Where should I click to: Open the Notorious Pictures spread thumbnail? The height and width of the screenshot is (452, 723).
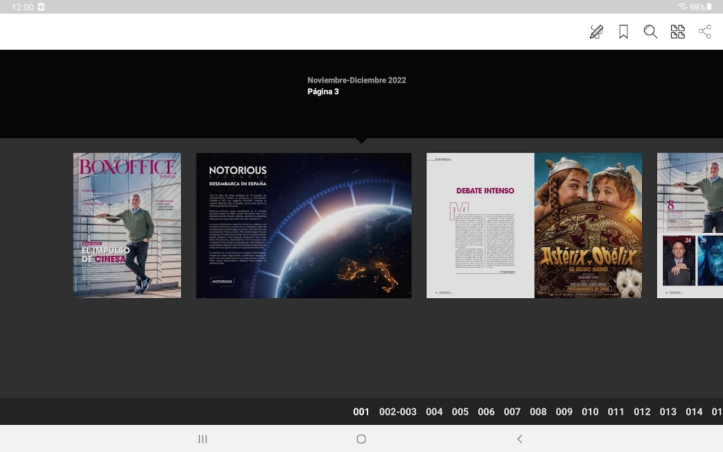303,225
